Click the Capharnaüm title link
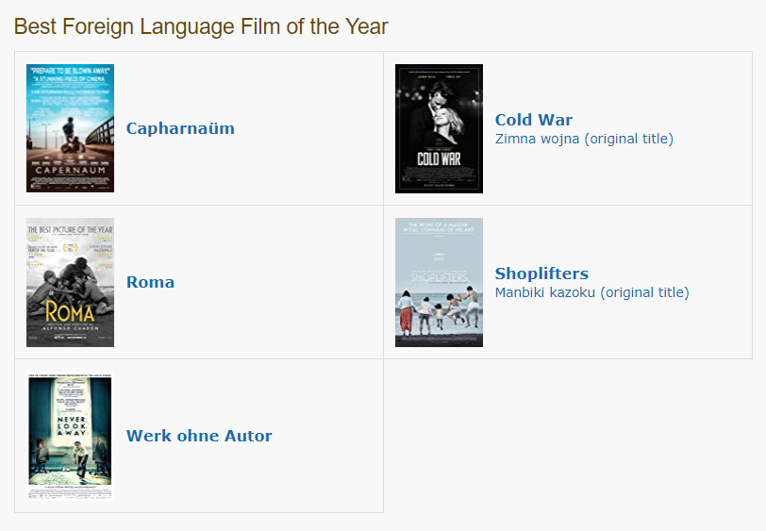766x531 pixels. click(x=180, y=128)
